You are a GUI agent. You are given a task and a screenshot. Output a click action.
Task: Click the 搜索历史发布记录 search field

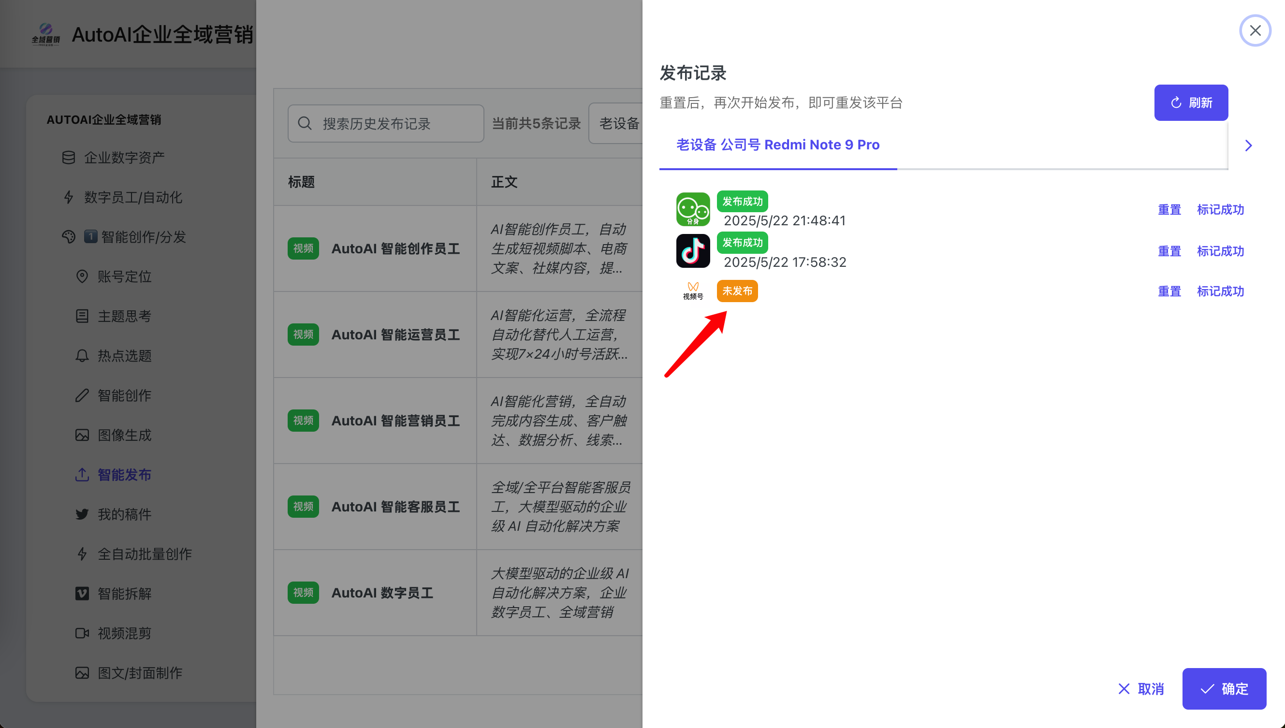tap(385, 123)
